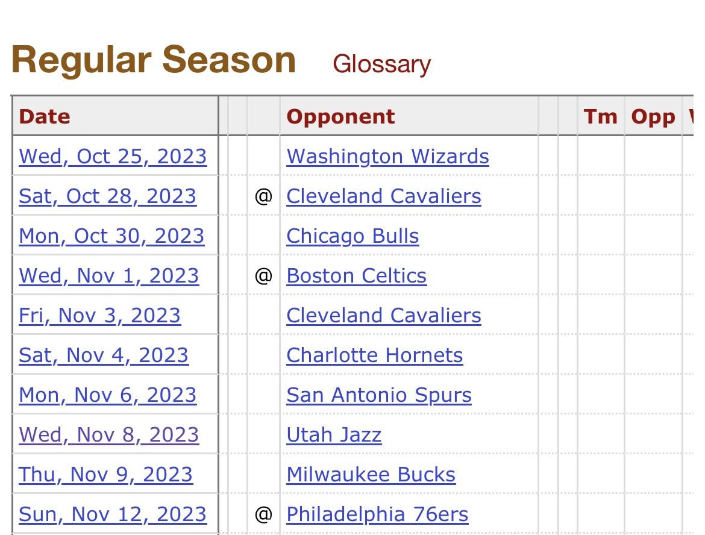Open the Sat, Oct 28, 2023 game link
The width and height of the screenshot is (705, 535).
(x=107, y=196)
